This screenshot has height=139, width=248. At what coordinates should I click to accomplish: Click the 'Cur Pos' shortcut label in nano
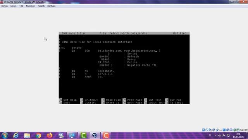coord(176,100)
